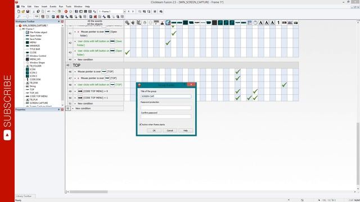360x202 pixels.
Task: Select 'CODE TOP MENU' in the workspace tree
Action: [x=38, y=96]
